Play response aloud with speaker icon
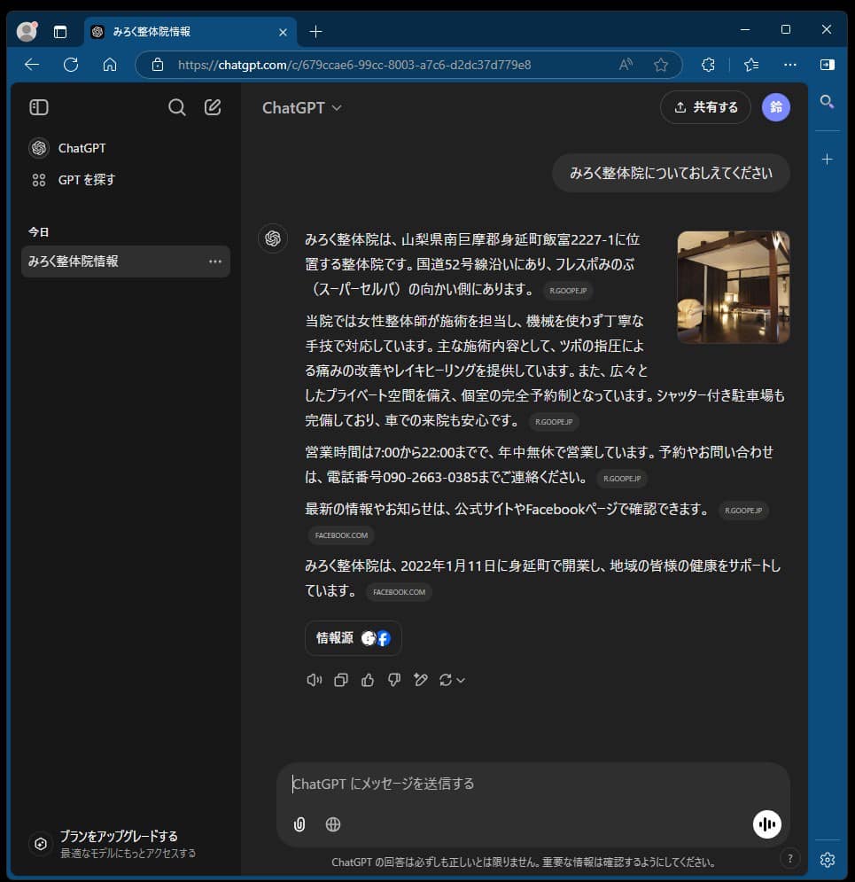 point(315,680)
